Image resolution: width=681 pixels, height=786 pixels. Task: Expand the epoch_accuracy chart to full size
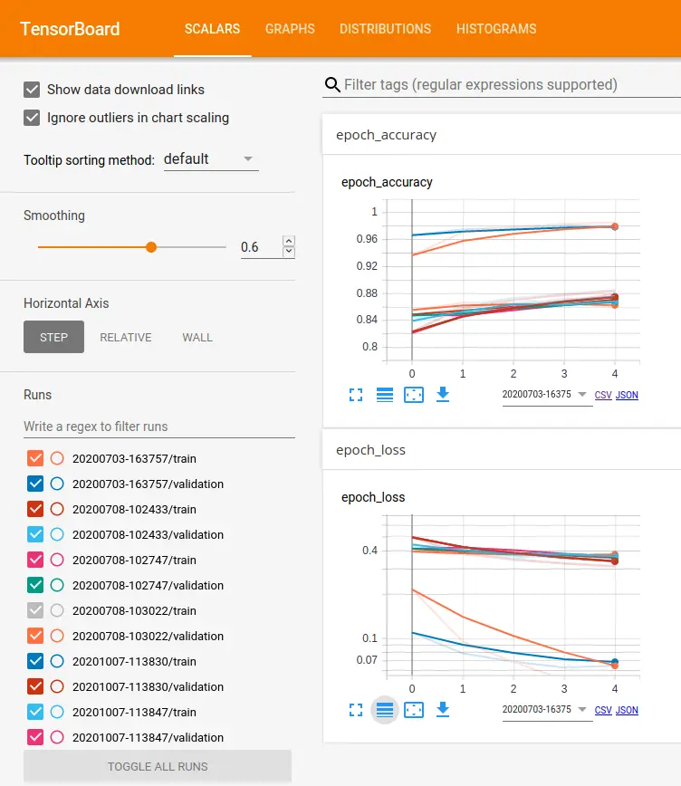point(356,395)
